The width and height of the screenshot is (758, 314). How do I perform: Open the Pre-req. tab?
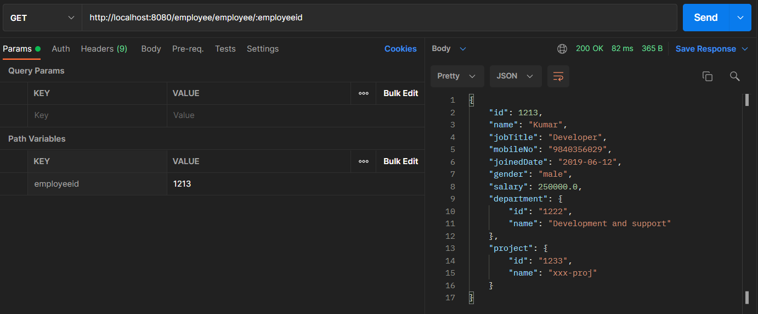(x=188, y=49)
